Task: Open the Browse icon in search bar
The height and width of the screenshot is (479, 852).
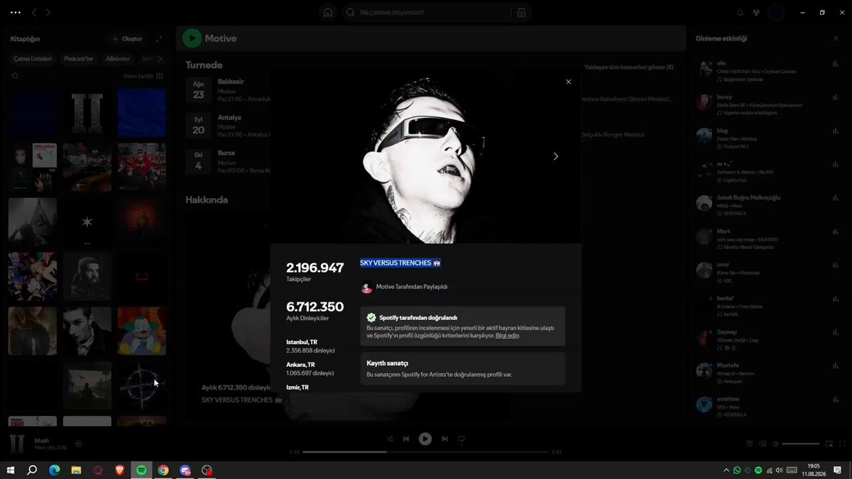Action: 521,13
